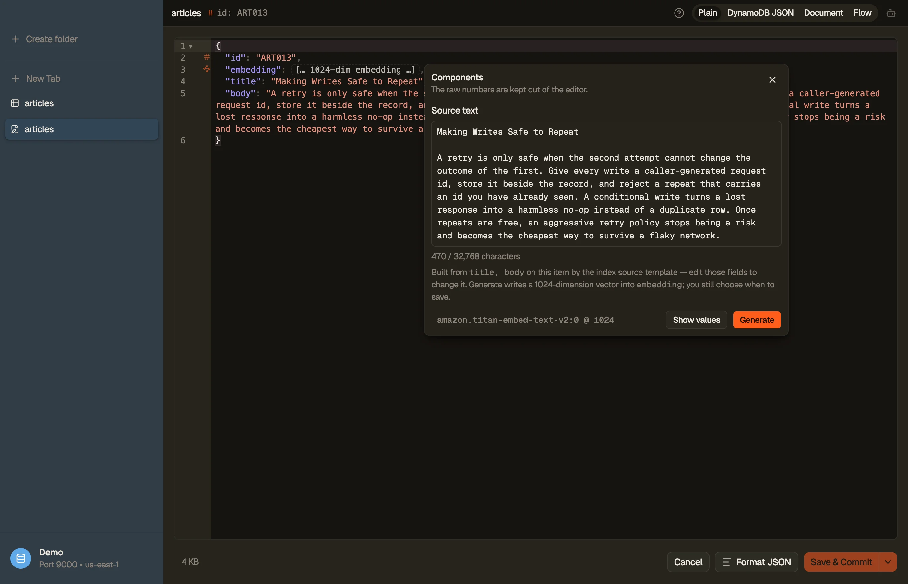Click the hash icon before id: ART013 header
The width and height of the screenshot is (908, 584).
pos(210,13)
